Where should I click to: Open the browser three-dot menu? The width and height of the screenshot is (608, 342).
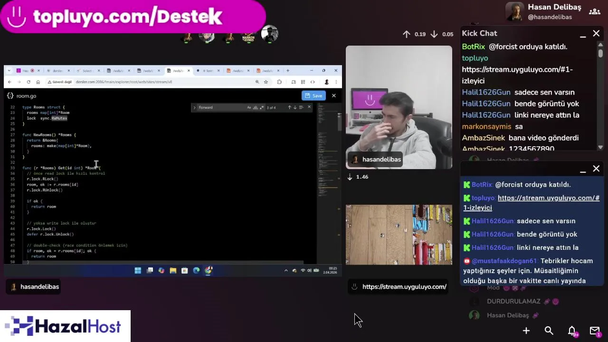(336, 82)
